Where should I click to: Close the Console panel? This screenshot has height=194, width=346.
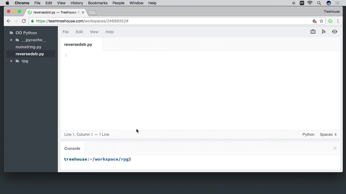click(335, 148)
